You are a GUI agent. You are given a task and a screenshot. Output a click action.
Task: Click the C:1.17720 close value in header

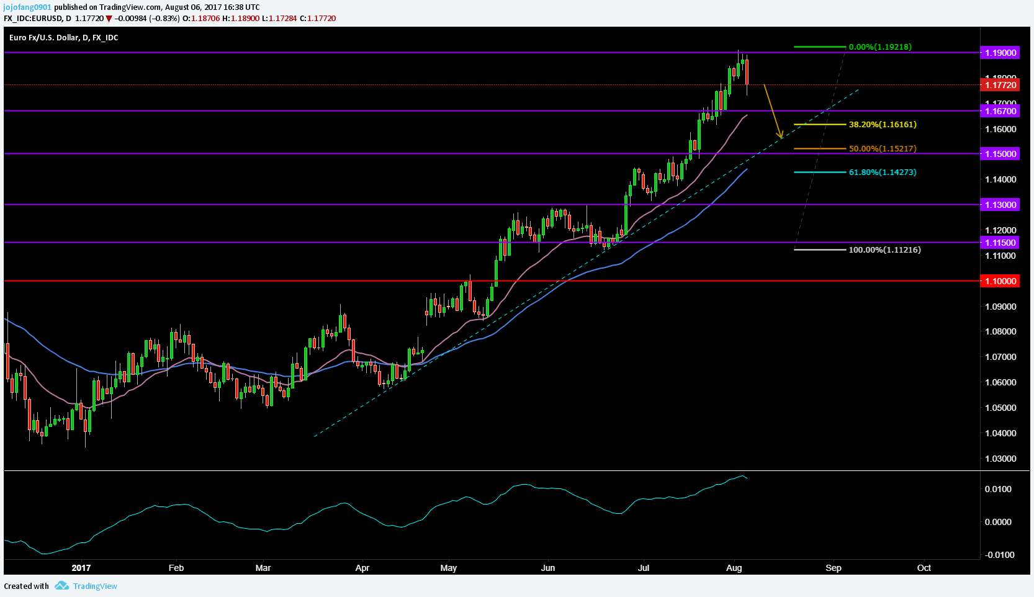coord(318,19)
